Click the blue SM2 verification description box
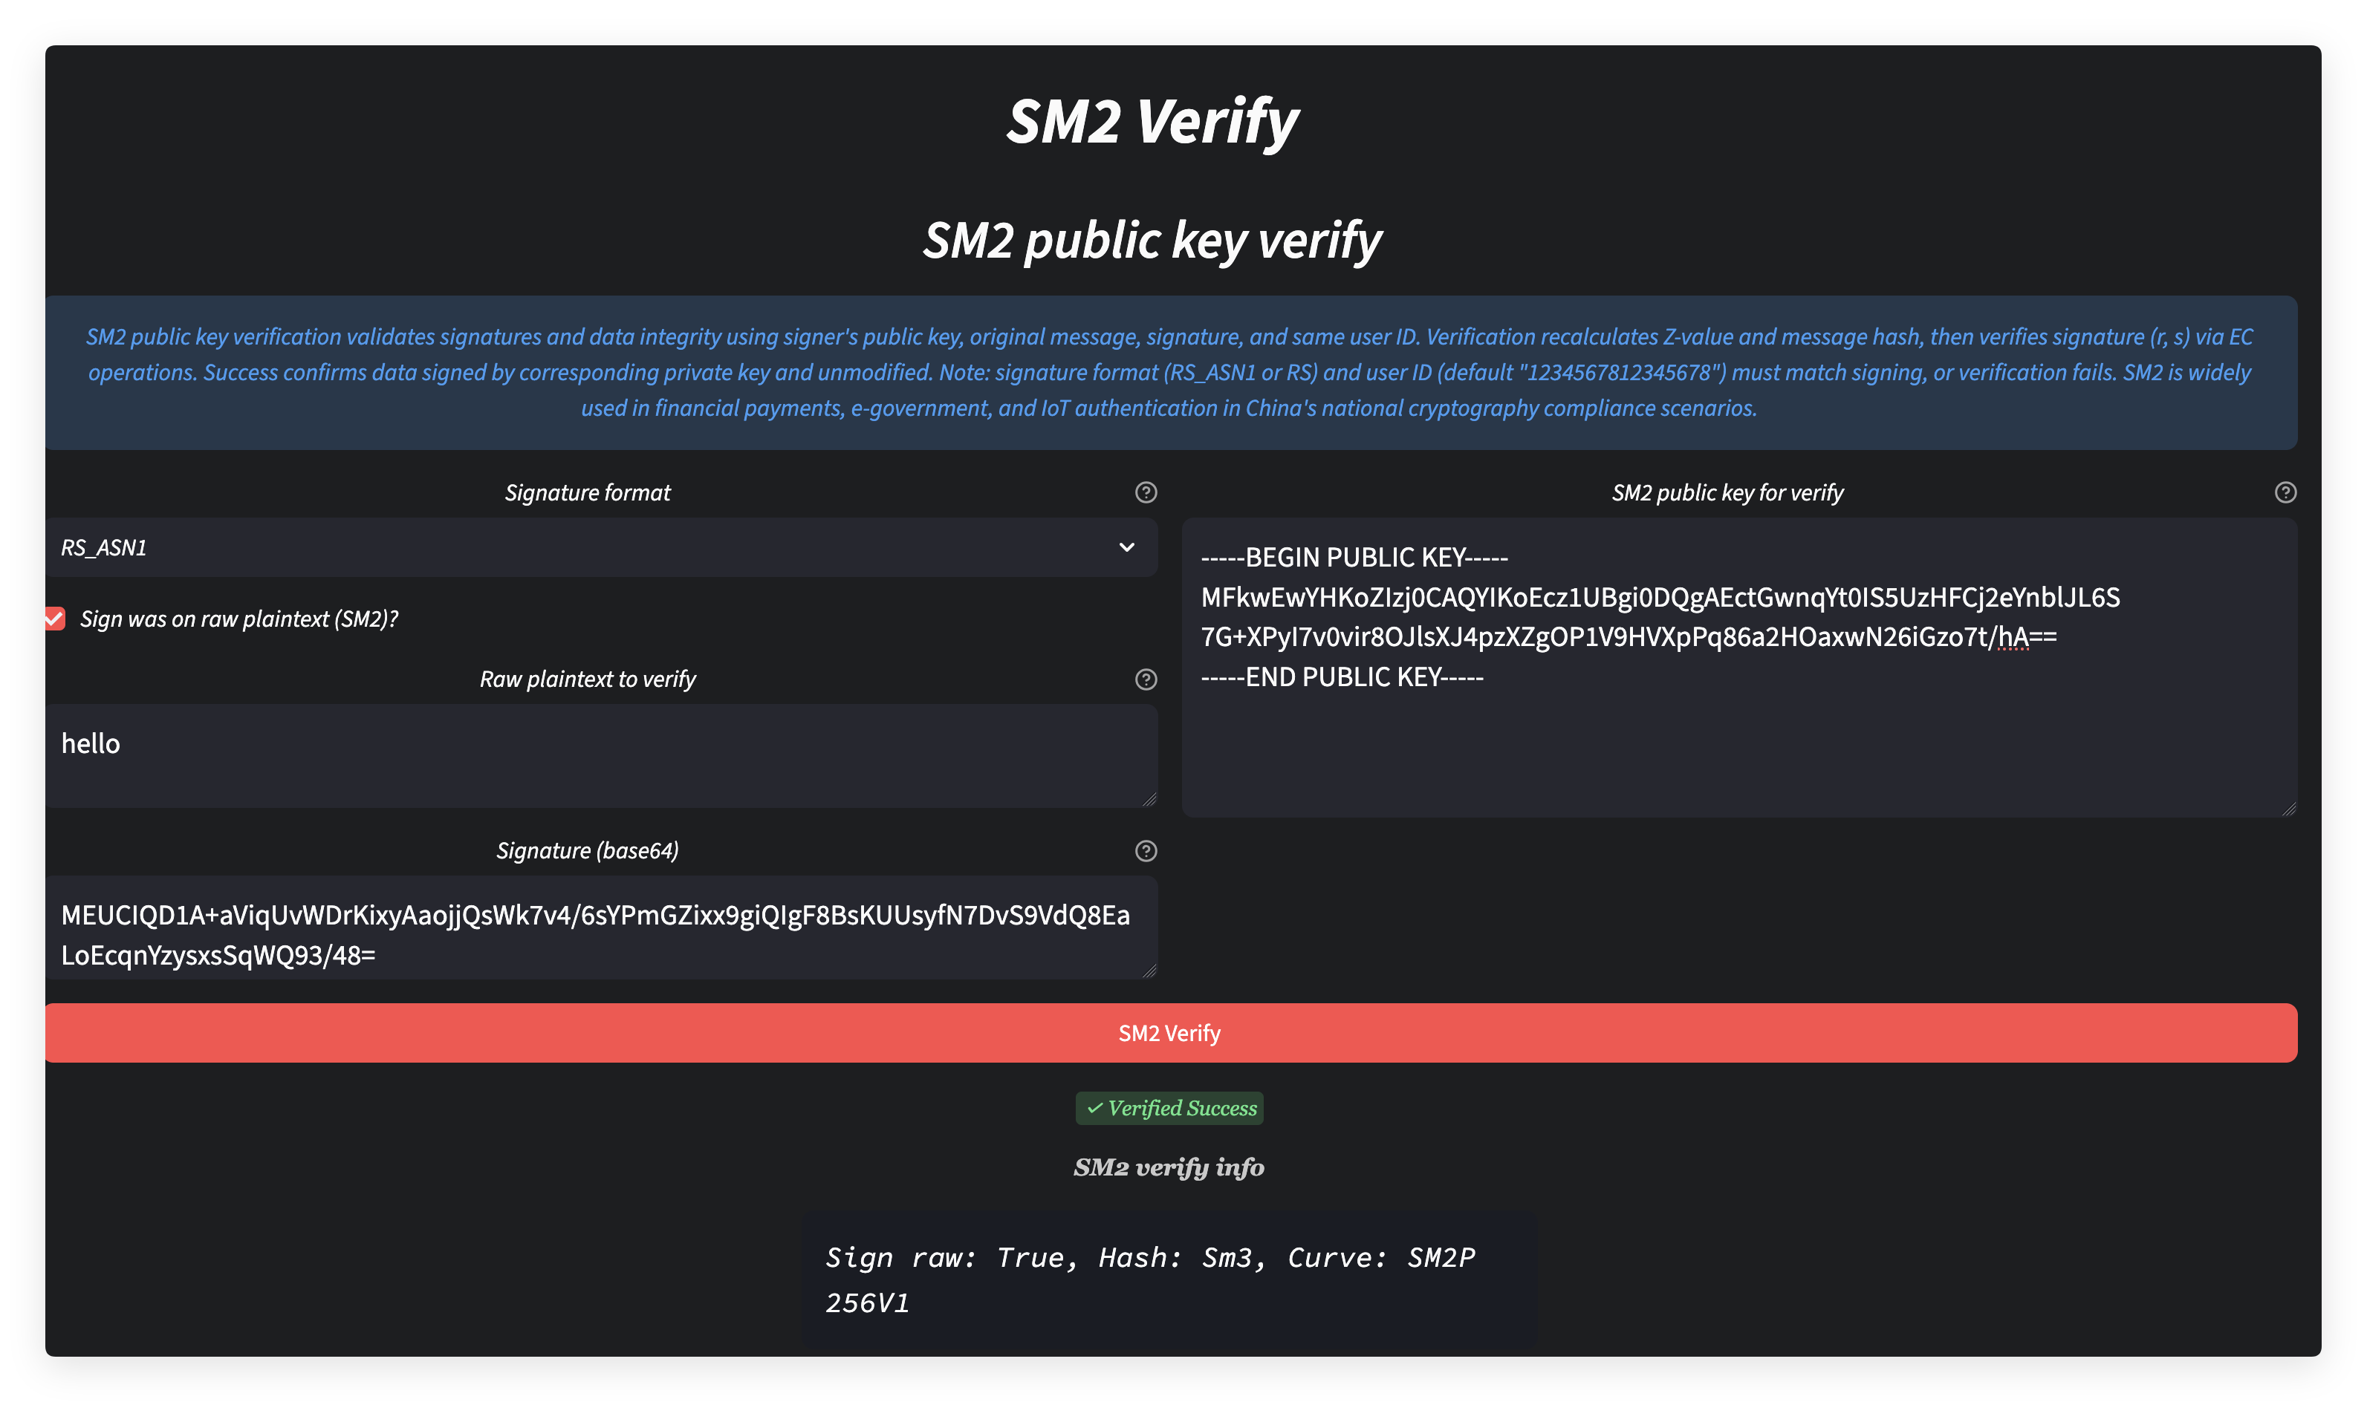The image size is (2367, 1402). tap(1170, 372)
